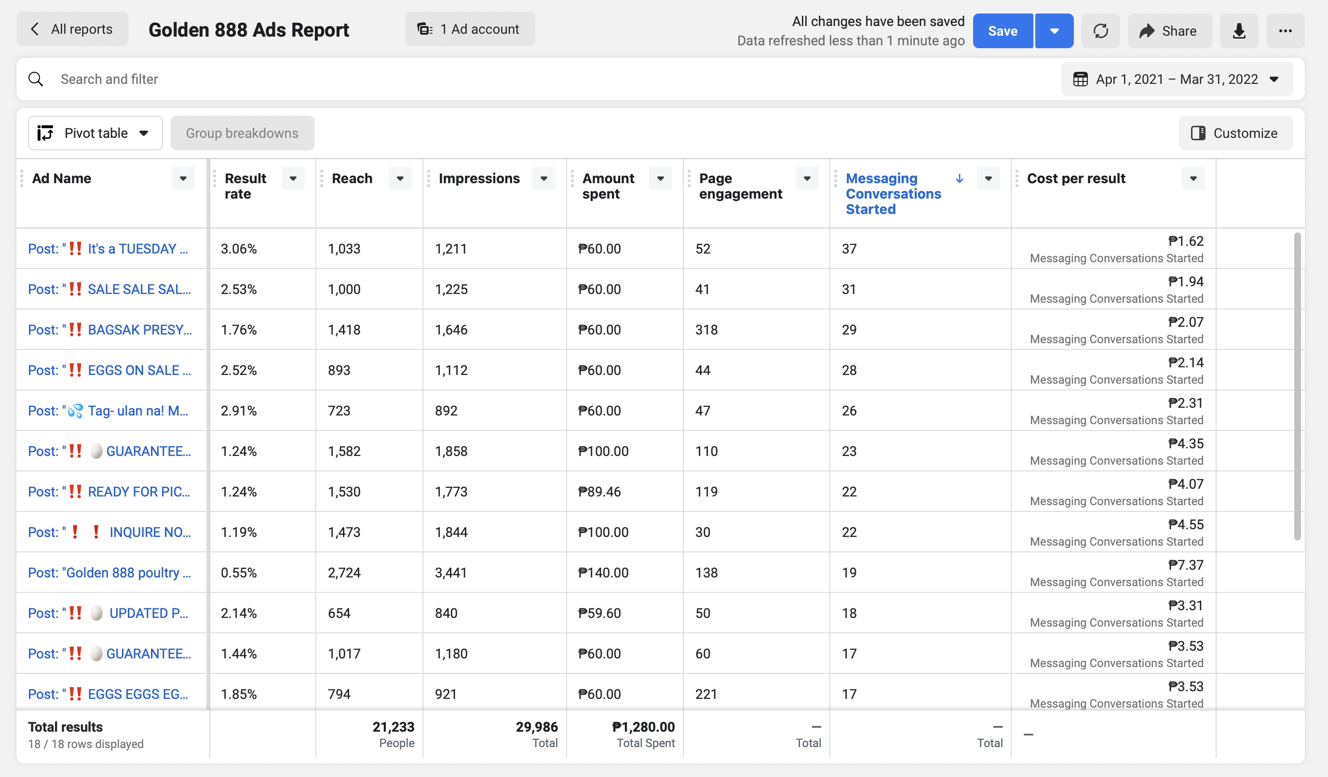Open the Save options dropdown arrow
Screen dimensions: 1328x777
pyautogui.click(x=1054, y=30)
